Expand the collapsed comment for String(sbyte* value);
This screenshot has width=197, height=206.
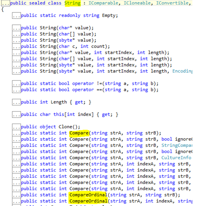pyautogui.click(x=16, y=40)
